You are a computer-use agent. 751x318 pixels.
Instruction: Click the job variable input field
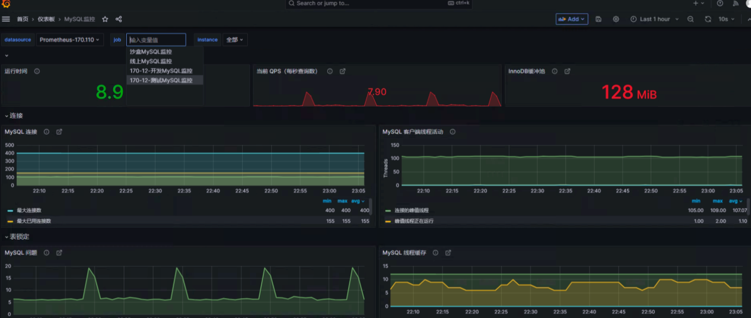coord(156,40)
